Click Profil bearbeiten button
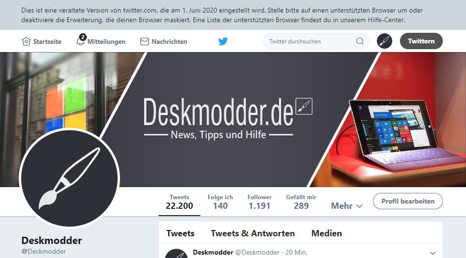 (x=408, y=201)
